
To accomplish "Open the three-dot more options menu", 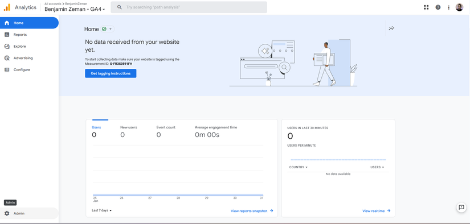I will 448,7.
